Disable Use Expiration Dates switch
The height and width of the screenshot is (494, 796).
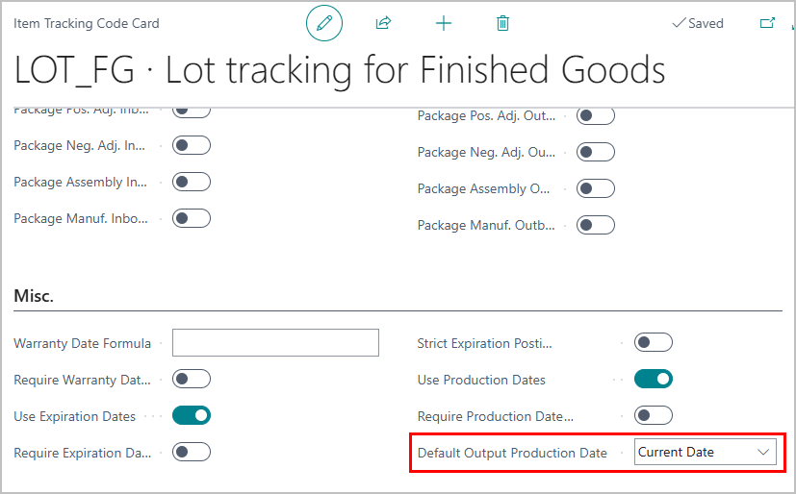pyautogui.click(x=192, y=415)
